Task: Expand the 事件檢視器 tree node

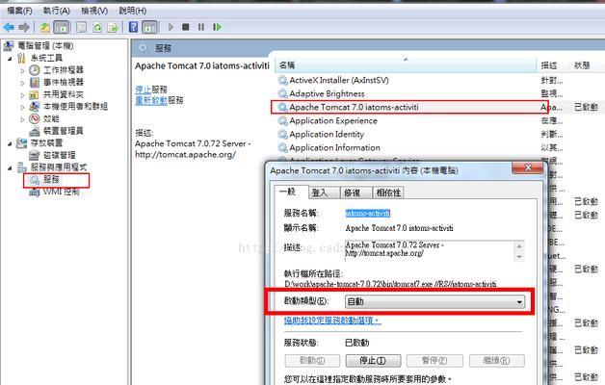Action: (x=22, y=83)
